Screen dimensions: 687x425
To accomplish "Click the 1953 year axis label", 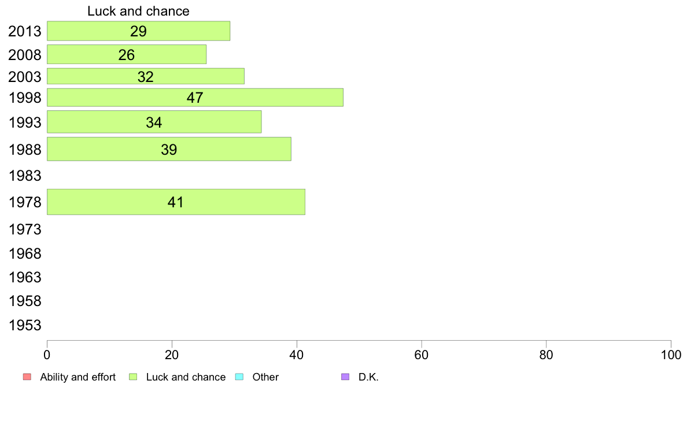I will (x=25, y=325).
